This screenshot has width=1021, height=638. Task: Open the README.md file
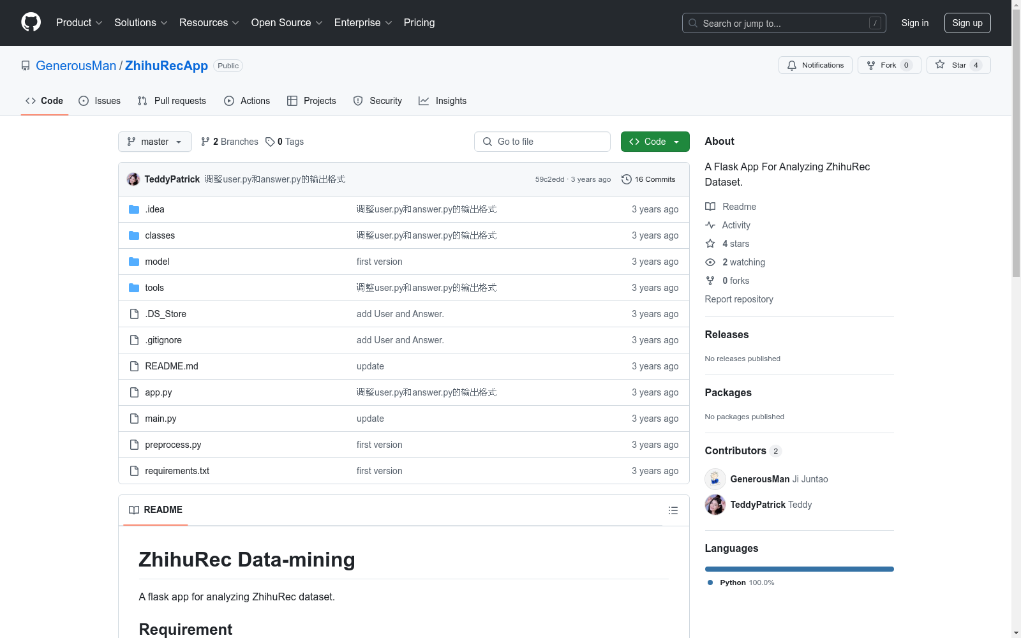pyautogui.click(x=172, y=366)
